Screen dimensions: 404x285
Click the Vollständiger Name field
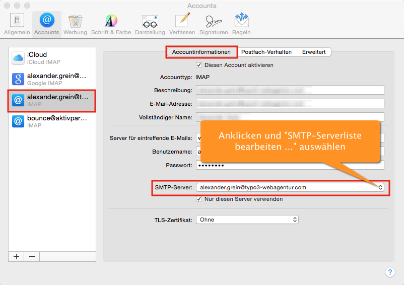coord(290,117)
